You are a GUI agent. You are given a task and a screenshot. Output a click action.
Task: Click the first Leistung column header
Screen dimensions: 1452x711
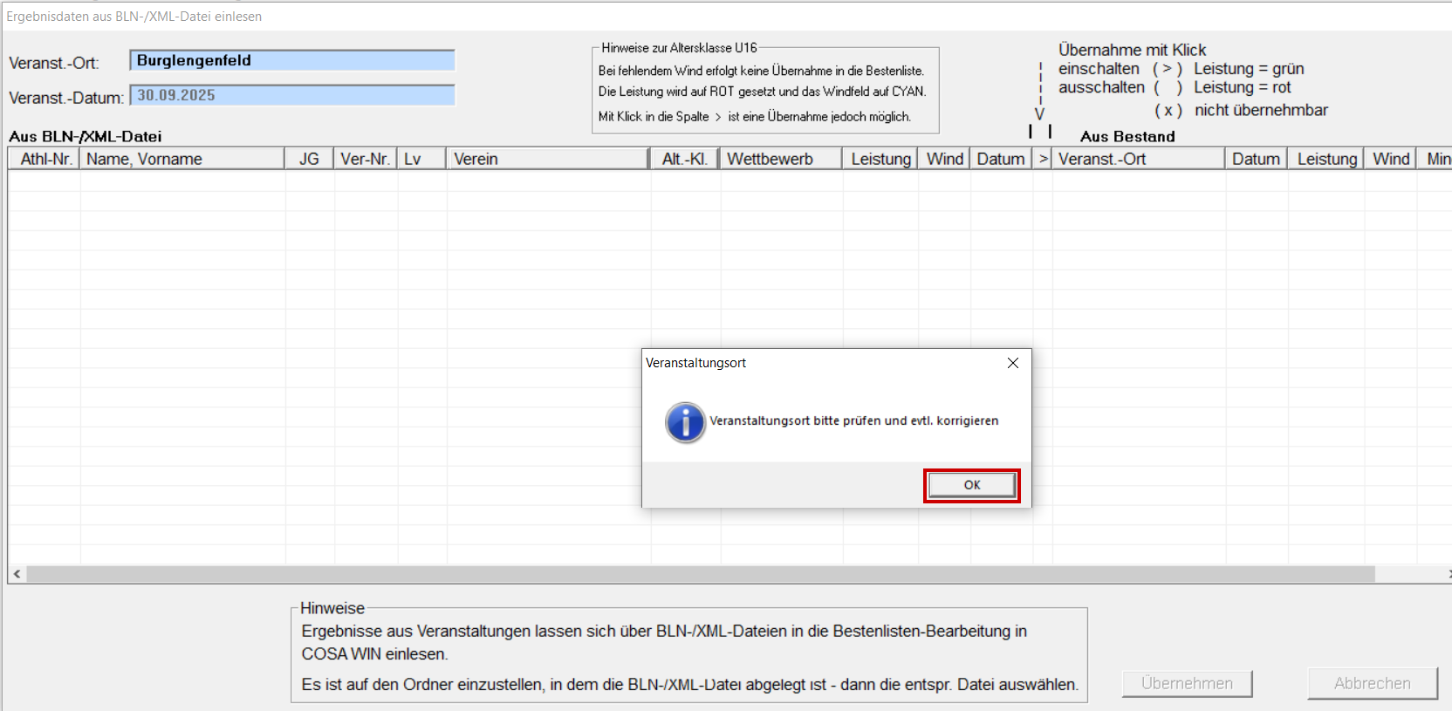pos(880,159)
